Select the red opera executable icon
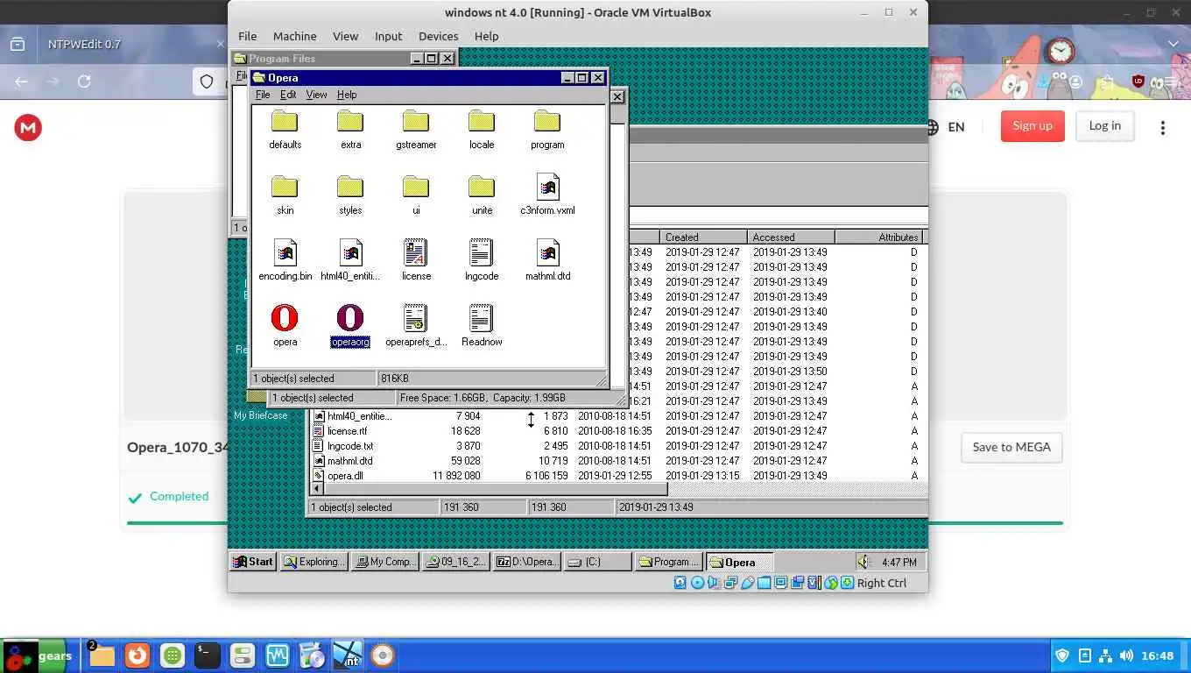Screen dimensions: 1191x673 click(285, 318)
